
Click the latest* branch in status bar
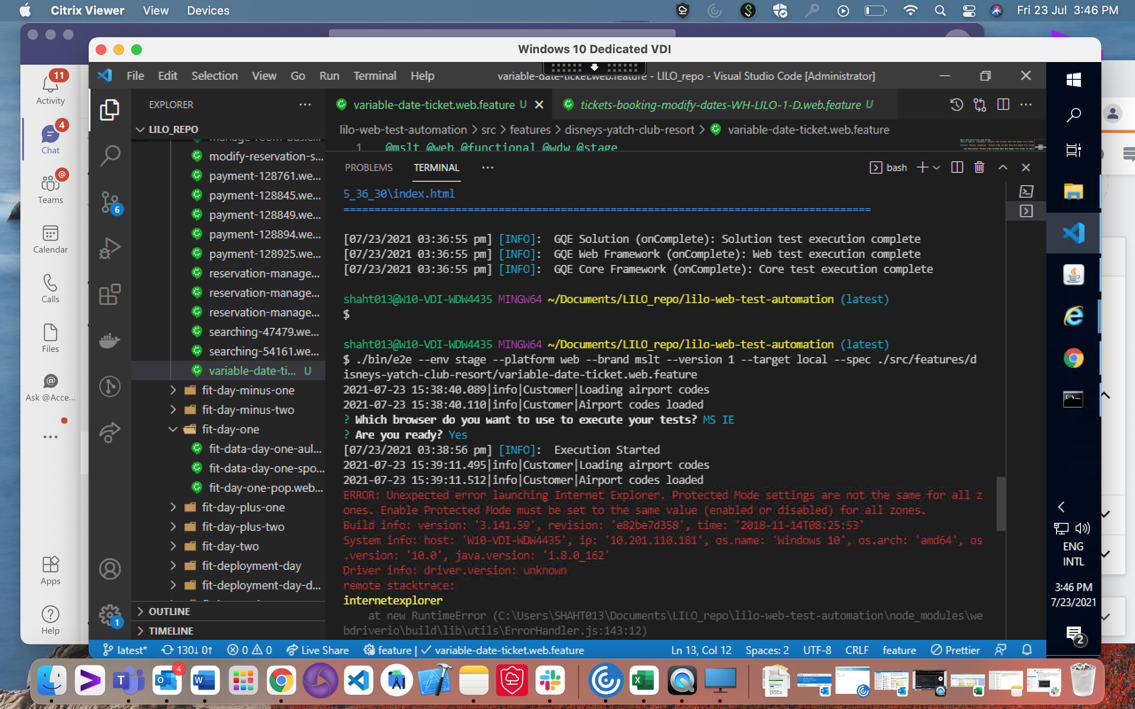pyautogui.click(x=125, y=650)
